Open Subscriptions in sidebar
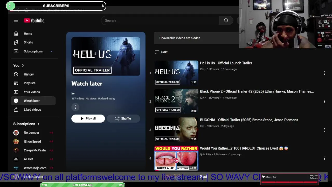 33,51
